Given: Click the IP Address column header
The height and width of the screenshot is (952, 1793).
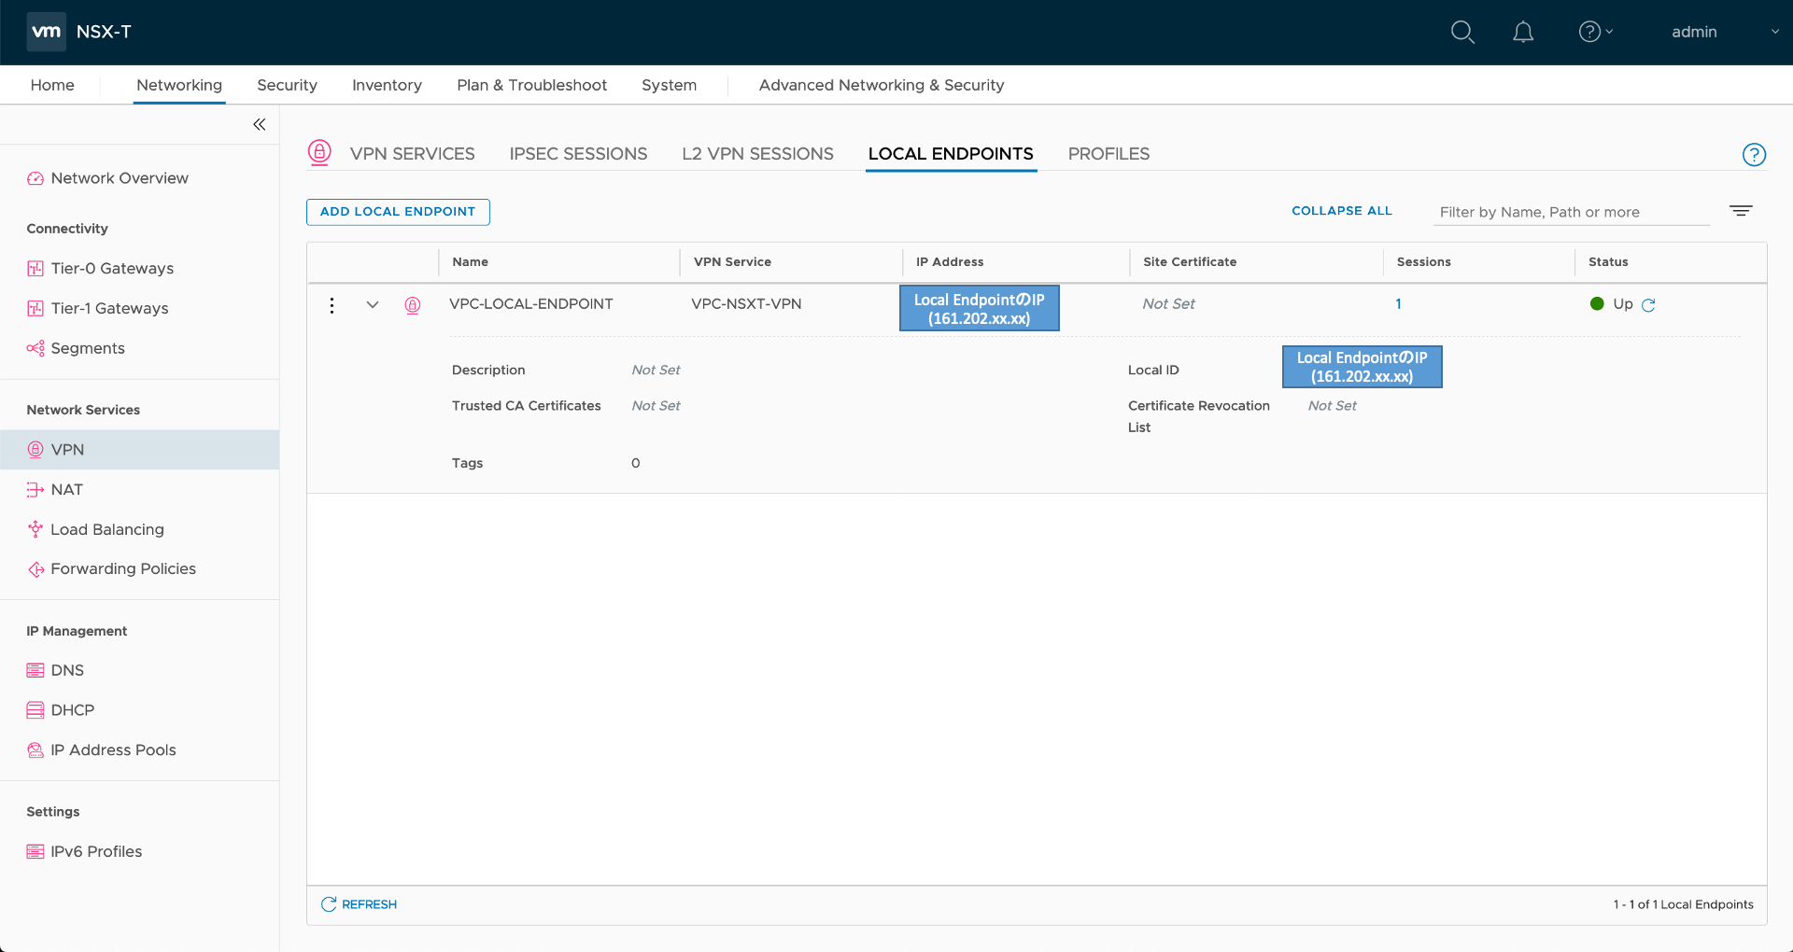Looking at the screenshot, I should (950, 262).
